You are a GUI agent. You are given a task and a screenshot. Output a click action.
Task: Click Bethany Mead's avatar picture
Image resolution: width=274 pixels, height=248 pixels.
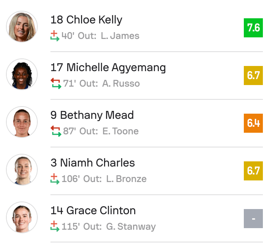click(x=22, y=122)
